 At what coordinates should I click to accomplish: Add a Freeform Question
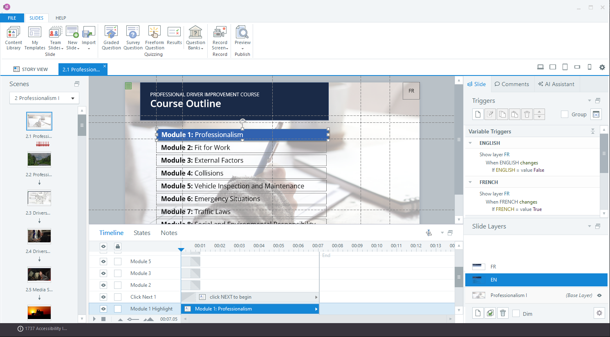click(154, 38)
